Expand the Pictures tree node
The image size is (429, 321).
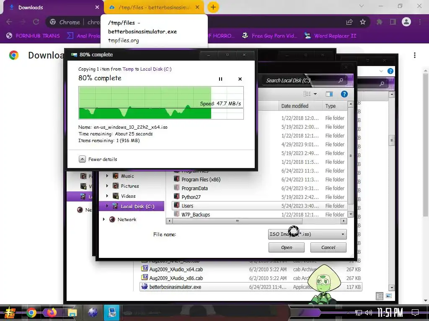pyautogui.click(x=107, y=186)
